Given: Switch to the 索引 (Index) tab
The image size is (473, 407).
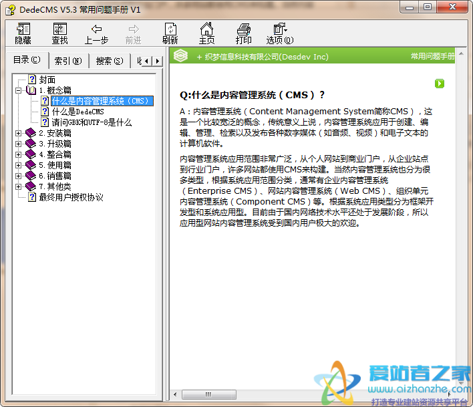Looking at the screenshot, I should (68, 61).
